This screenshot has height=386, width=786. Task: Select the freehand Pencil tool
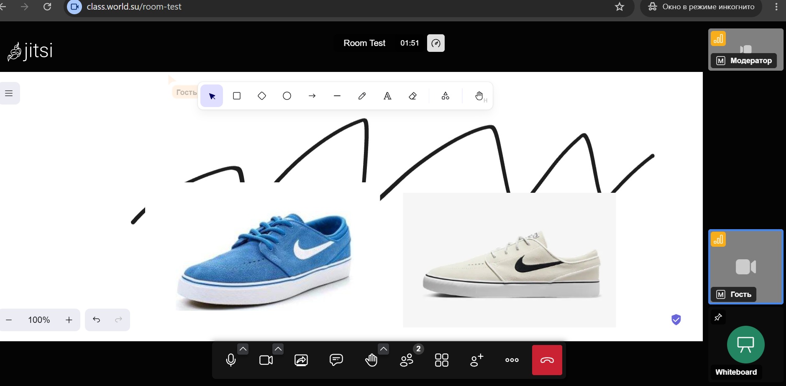[362, 96]
